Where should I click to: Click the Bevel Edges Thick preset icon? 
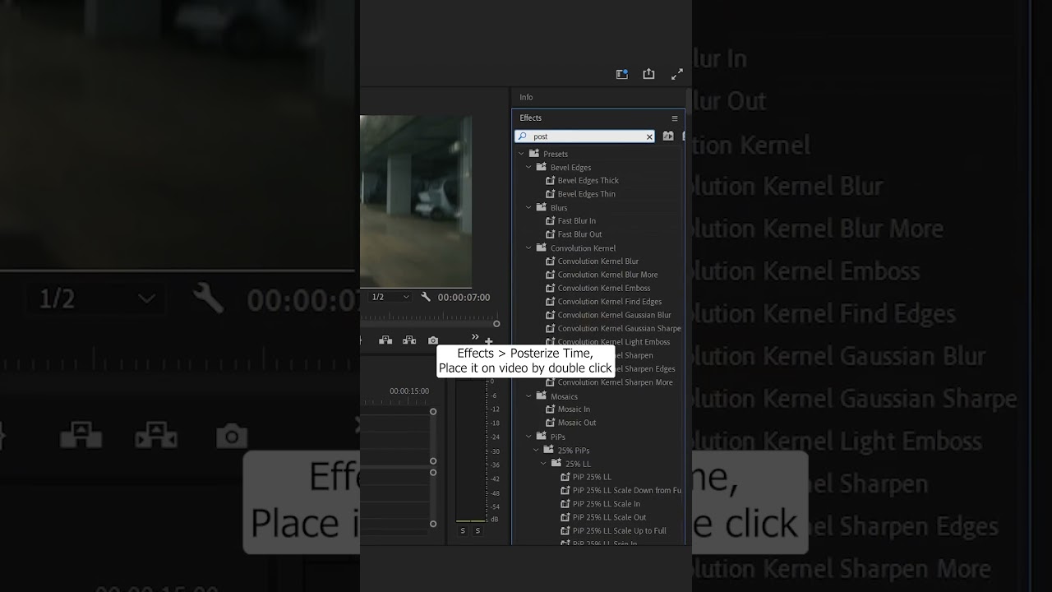551,181
